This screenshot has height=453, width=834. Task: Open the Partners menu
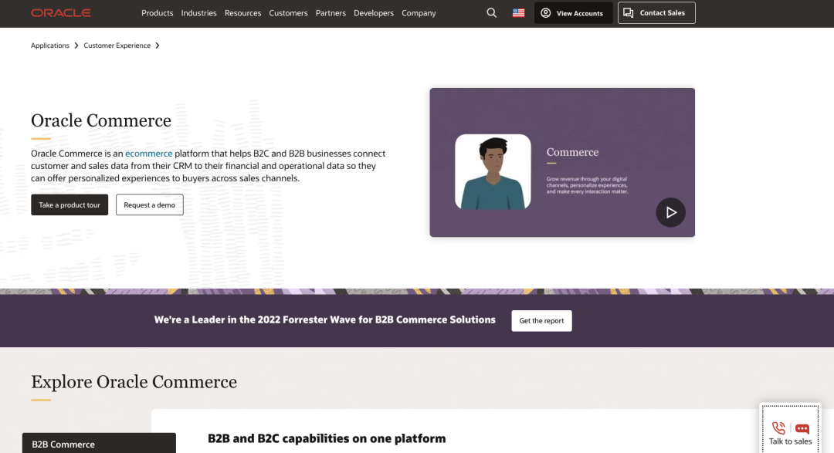pyautogui.click(x=331, y=13)
